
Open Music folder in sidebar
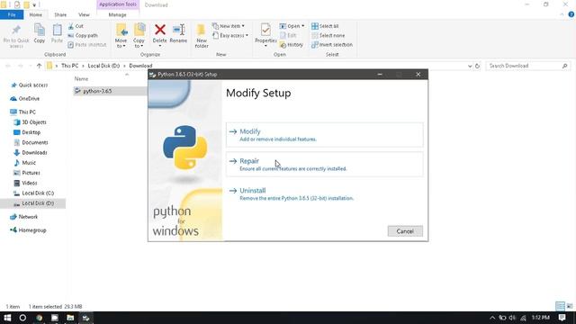click(x=29, y=162)
